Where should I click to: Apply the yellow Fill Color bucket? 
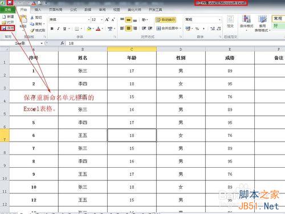click(x=89, y=29)
